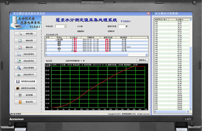Open the 样品名称 dropdown arrow

coord(65,26)
